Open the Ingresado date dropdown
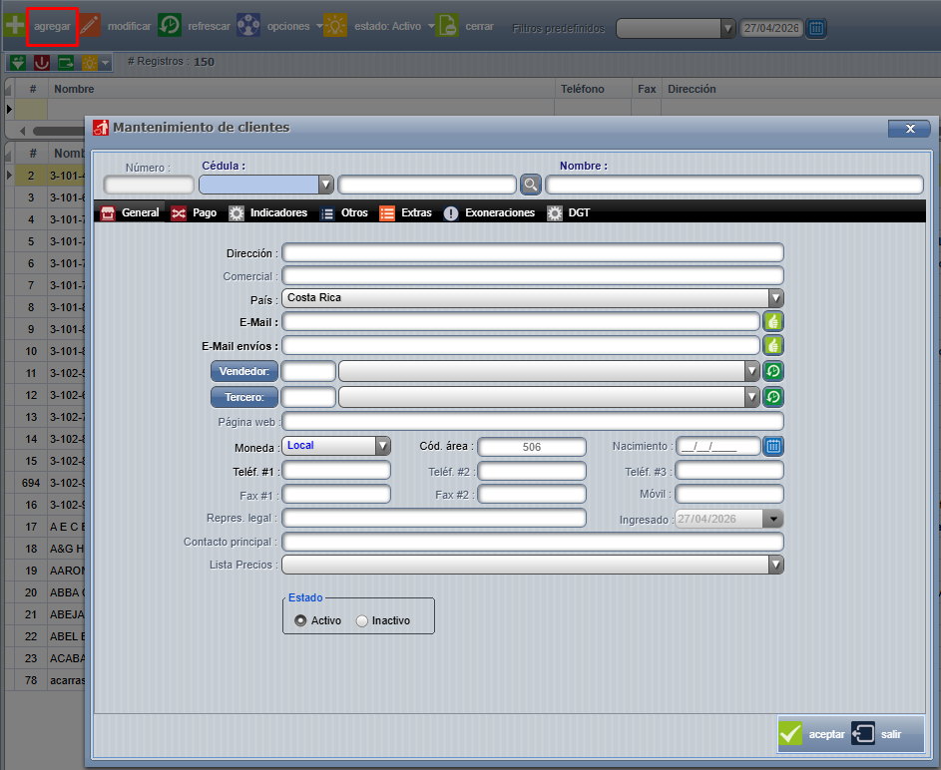Image resolution: width=941 pixels, height=770 pixels. 773,519
